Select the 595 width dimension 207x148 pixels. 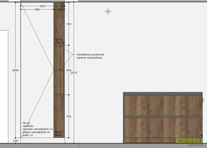tap(37, 10)
